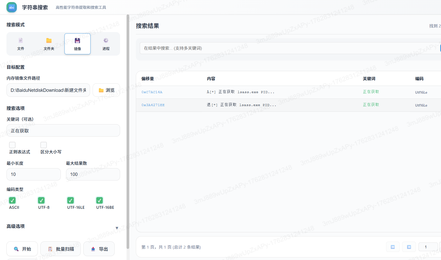Go to the first results page

click(x=393, y=247)
